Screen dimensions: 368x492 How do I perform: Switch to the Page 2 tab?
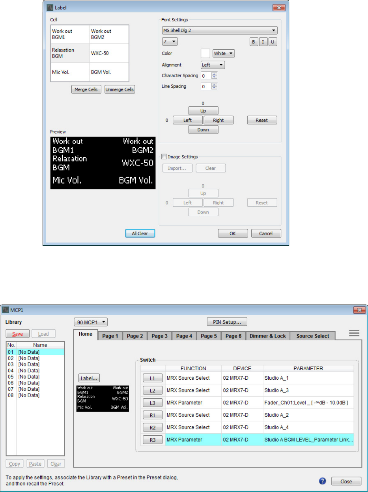pos(135,336)
